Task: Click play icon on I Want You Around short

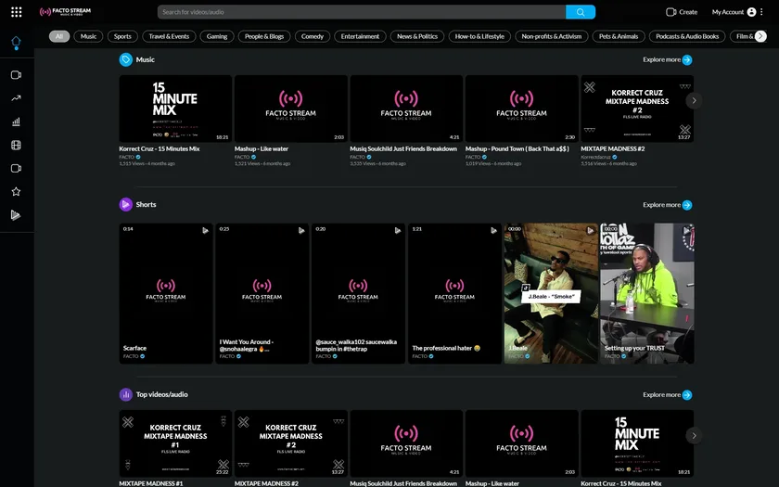Action: 301,230
